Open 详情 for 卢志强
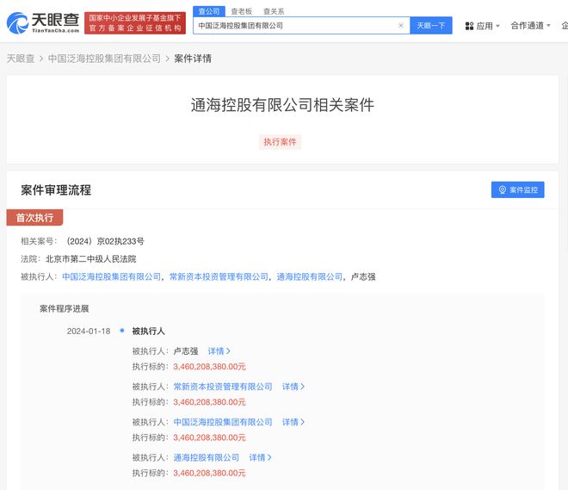Image resolution: width=568 pixels, height=490 pixels. tap(219, 350)
